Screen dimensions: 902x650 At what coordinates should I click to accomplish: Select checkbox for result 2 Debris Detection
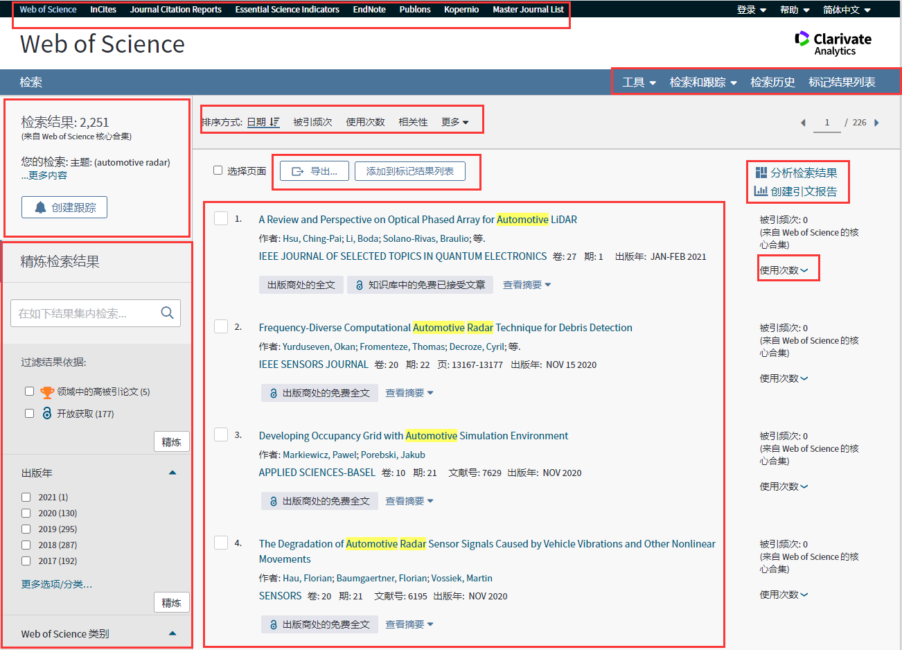coord(221,326)
